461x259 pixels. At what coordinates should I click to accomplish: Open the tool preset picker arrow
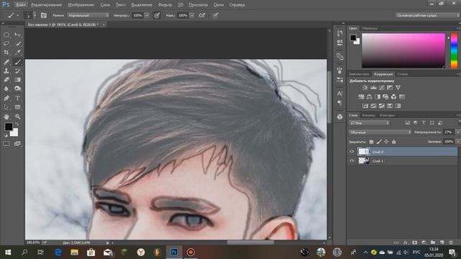[18, 15]
